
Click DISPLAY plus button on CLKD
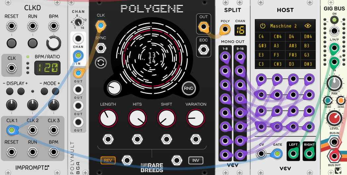(21, 91)
